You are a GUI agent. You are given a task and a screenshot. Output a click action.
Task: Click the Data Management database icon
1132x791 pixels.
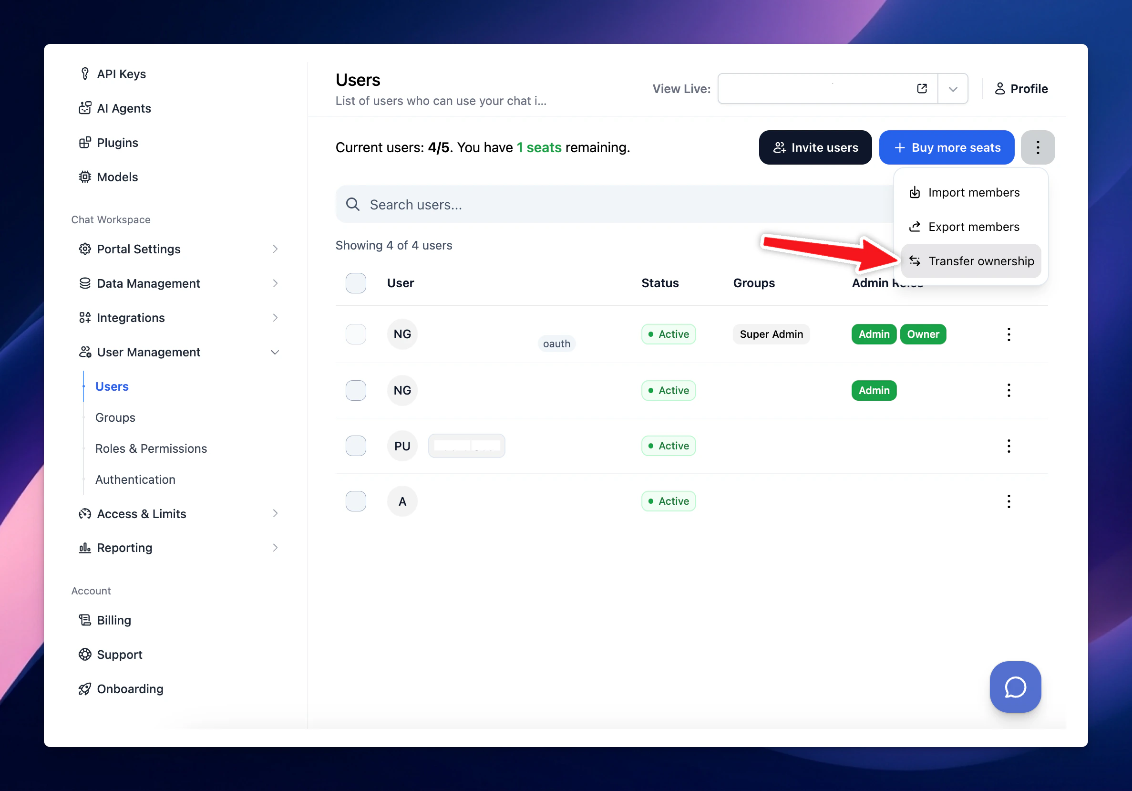85,283
